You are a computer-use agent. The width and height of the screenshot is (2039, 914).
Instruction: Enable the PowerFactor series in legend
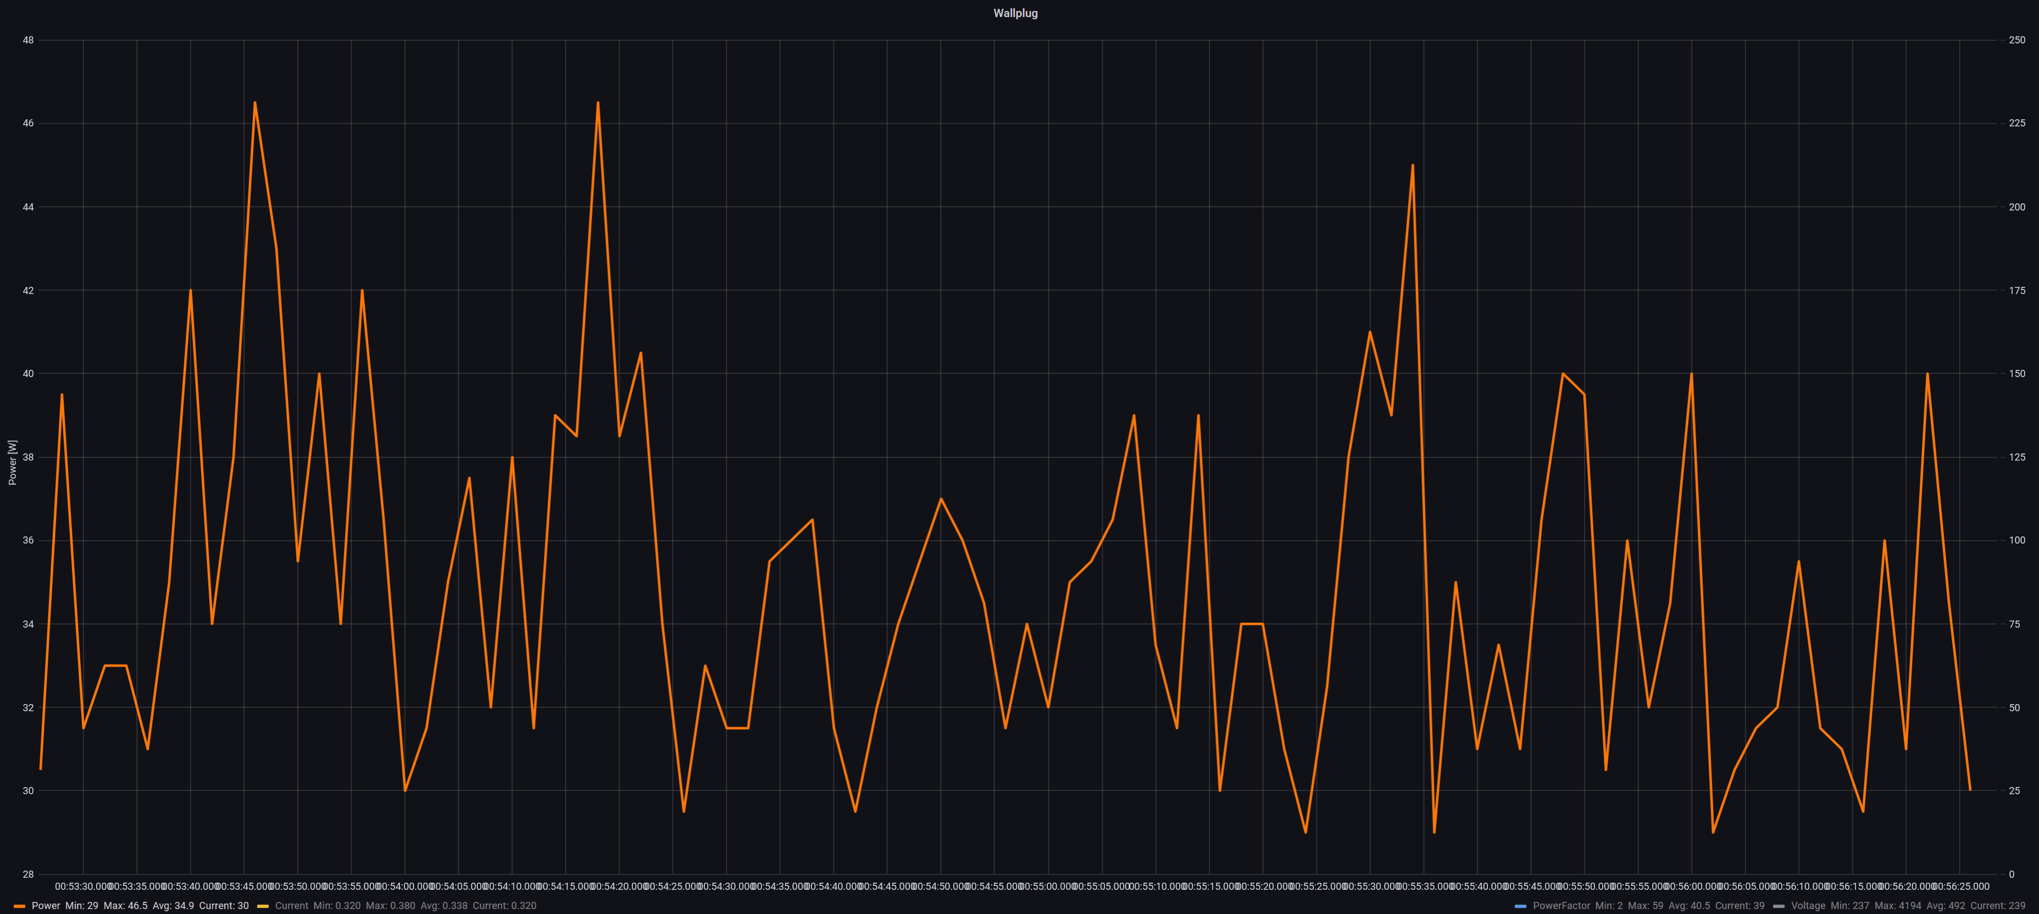coord(1561,906)
